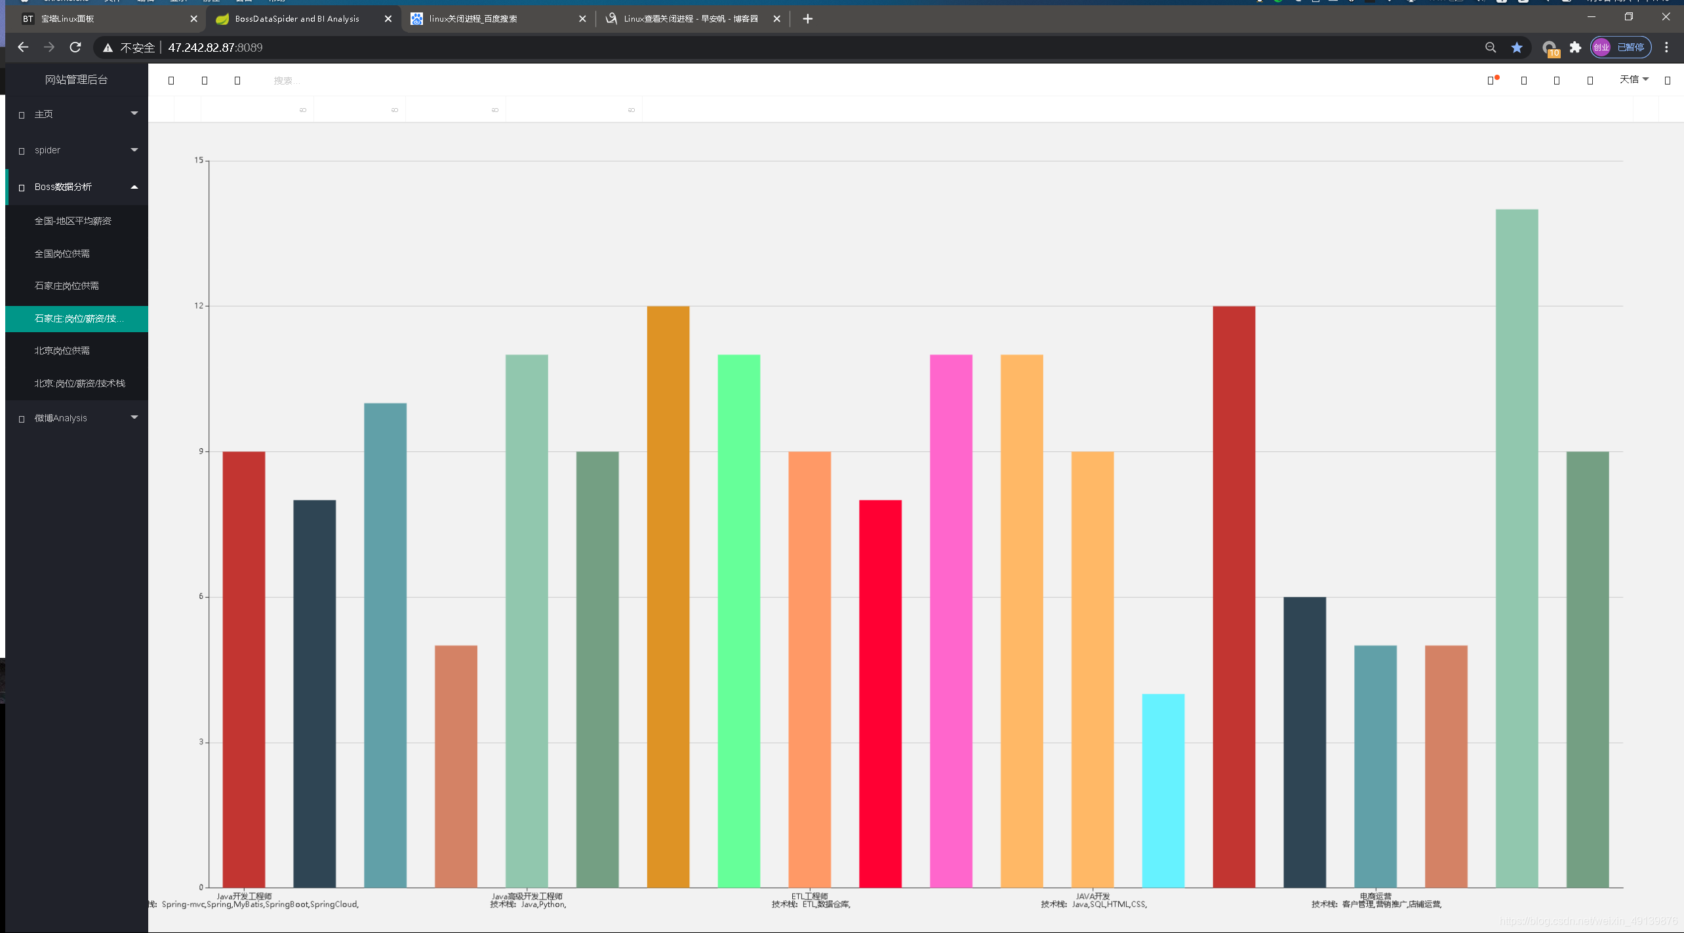Open Chrome three-dot menu

1666,47
